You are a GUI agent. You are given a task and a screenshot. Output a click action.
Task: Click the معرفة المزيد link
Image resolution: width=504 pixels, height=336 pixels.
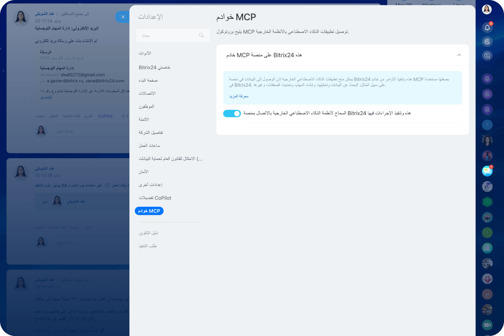(x=239, y=96)
